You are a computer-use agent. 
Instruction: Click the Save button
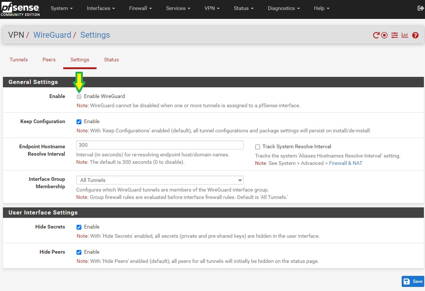(x=413, y=281)
